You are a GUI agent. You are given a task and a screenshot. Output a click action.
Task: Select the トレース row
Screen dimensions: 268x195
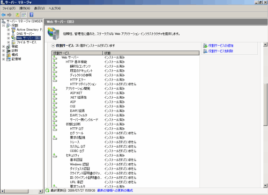point(125,142)
